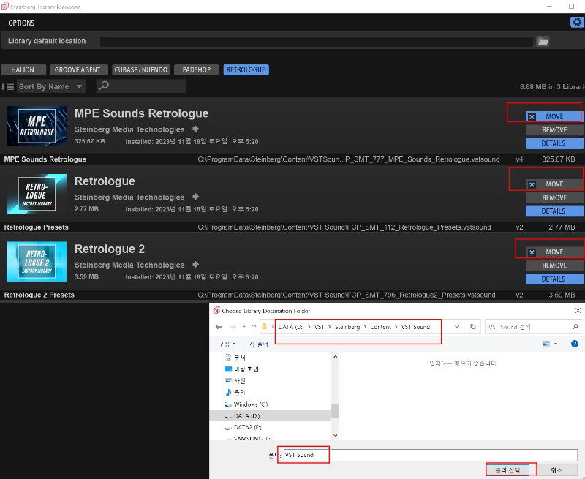Open publisher arrow in Retrologue 2 card
The width and height of the screenshot is (585, 479).
tap(195, 265)
